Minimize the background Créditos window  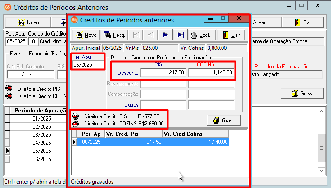click(x=289, y=6)
